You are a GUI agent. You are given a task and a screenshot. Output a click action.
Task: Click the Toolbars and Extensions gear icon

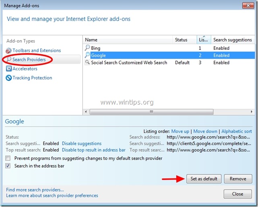[8, 50]
